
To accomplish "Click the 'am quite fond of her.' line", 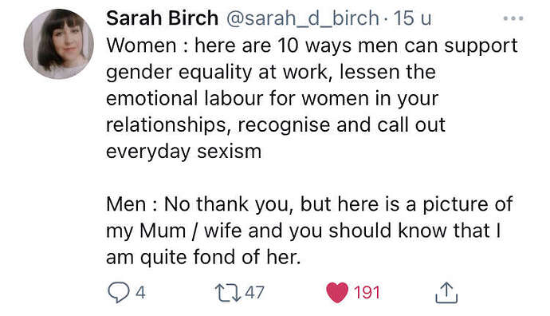I will (203, 257).
